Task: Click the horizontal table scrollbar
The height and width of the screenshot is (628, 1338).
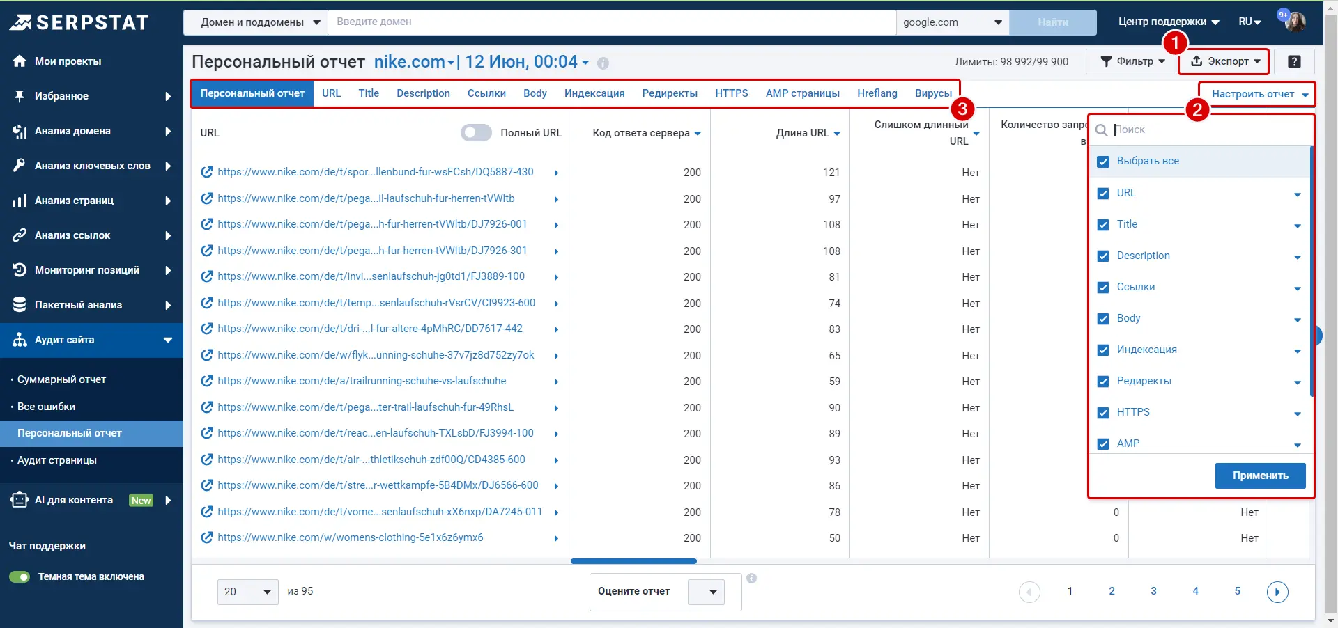Action: [x=633, y=561]
